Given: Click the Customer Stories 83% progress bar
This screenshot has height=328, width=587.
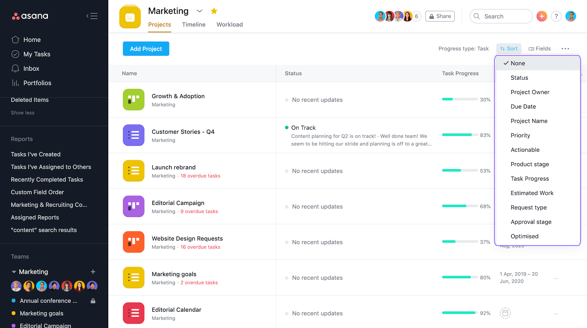Looking at the screenshot, I should click(x=460, y=135).
